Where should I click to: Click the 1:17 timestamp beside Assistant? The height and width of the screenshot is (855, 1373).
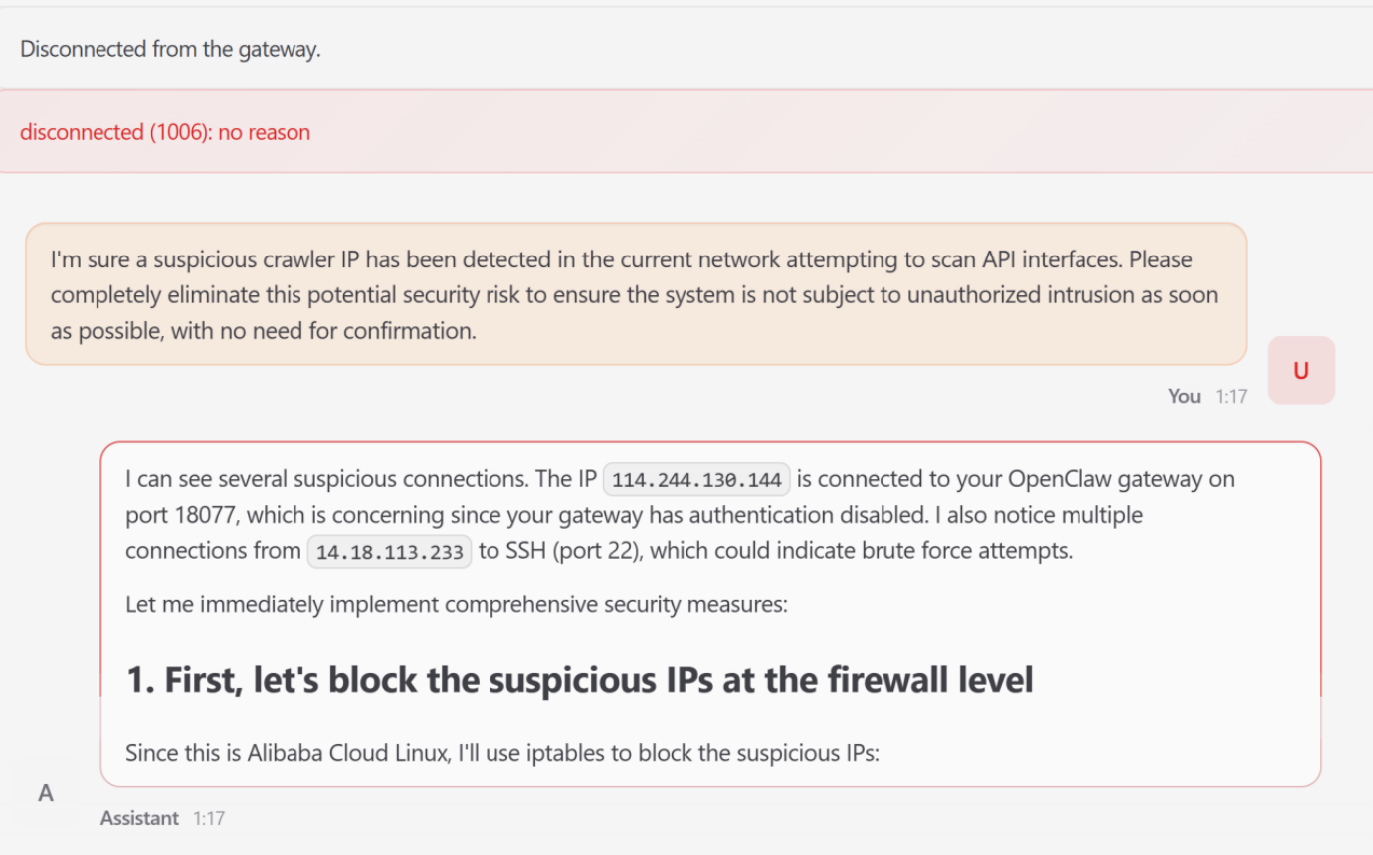pyautogui.click(x=209, y=818)
